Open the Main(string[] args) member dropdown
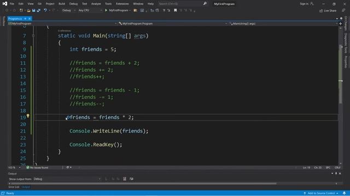The image size is (350, 196). pos(283,23)
